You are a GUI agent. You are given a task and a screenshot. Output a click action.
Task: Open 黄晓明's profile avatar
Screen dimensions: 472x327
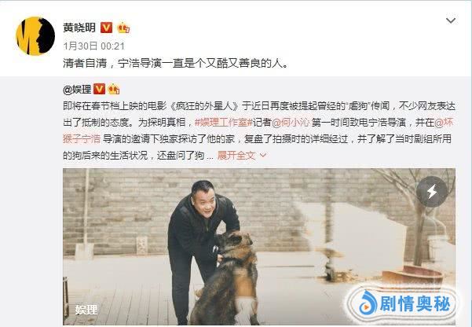pos(35,36)
